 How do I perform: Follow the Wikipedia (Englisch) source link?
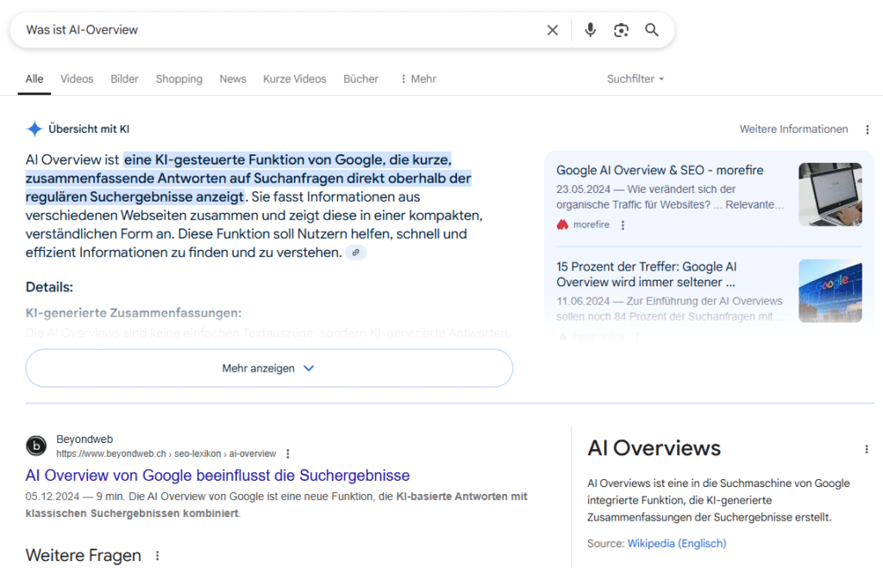click(677, 543)
